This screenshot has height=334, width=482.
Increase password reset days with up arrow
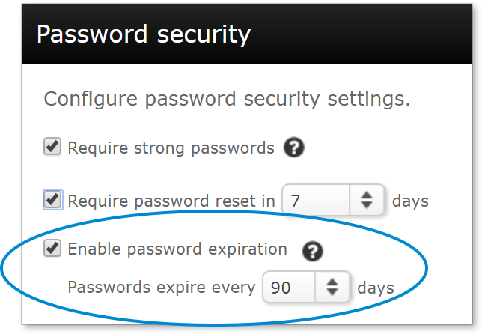367,195
